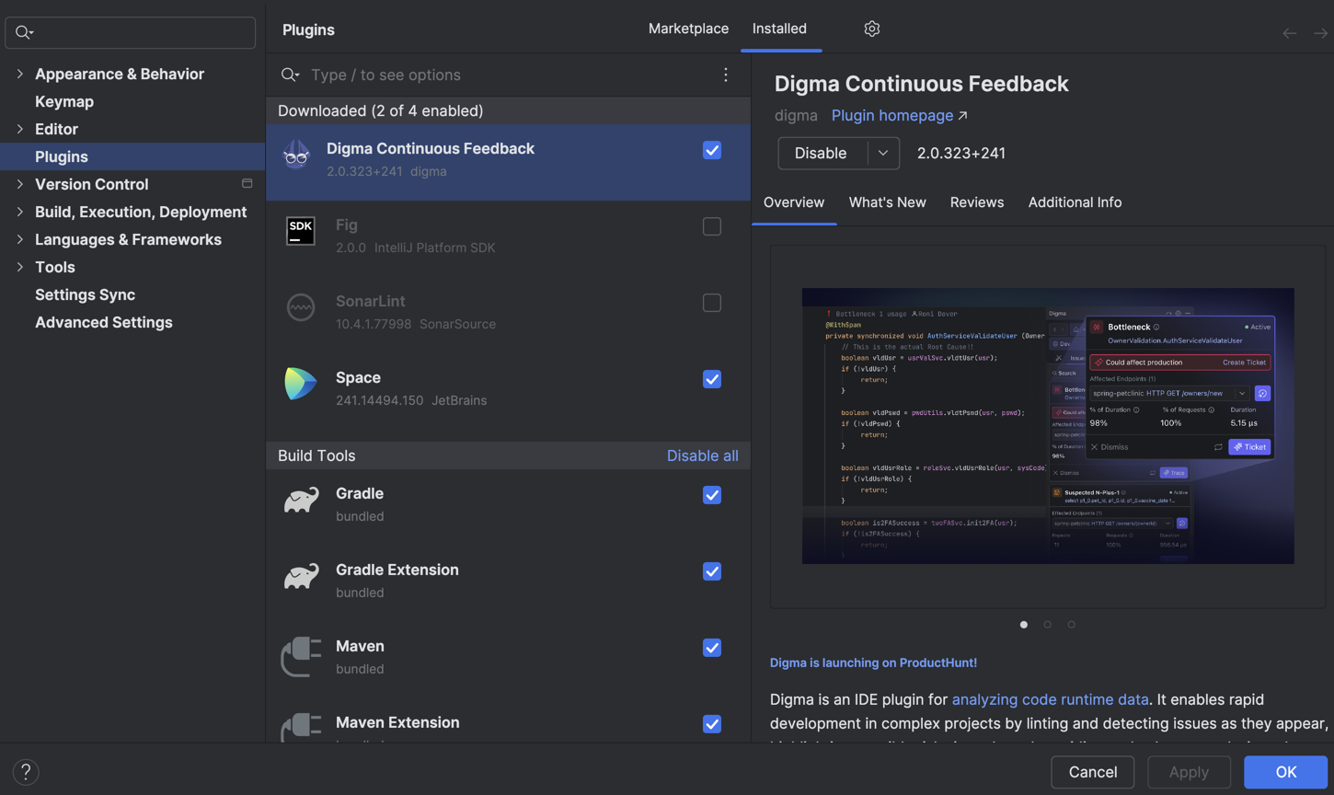The width and height of the screenshot is (1334, 795).
Task: Click the Cancel button
Action: click(1093, 772)
